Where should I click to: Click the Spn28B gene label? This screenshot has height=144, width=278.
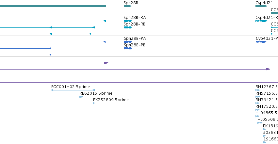131,3
